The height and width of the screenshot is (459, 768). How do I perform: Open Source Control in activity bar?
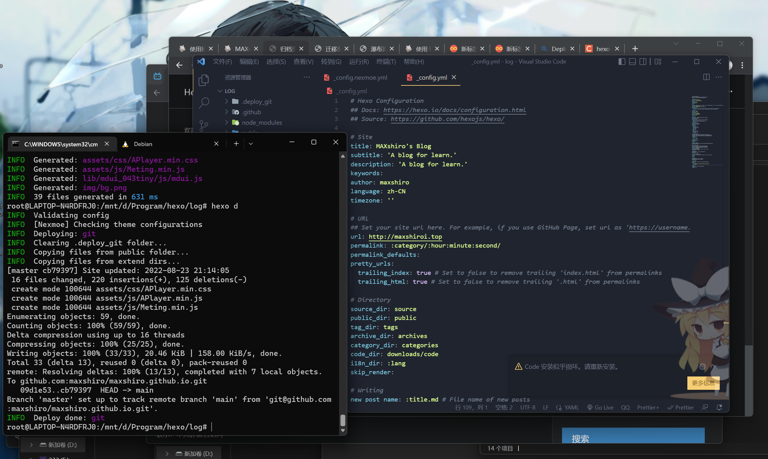204,125
